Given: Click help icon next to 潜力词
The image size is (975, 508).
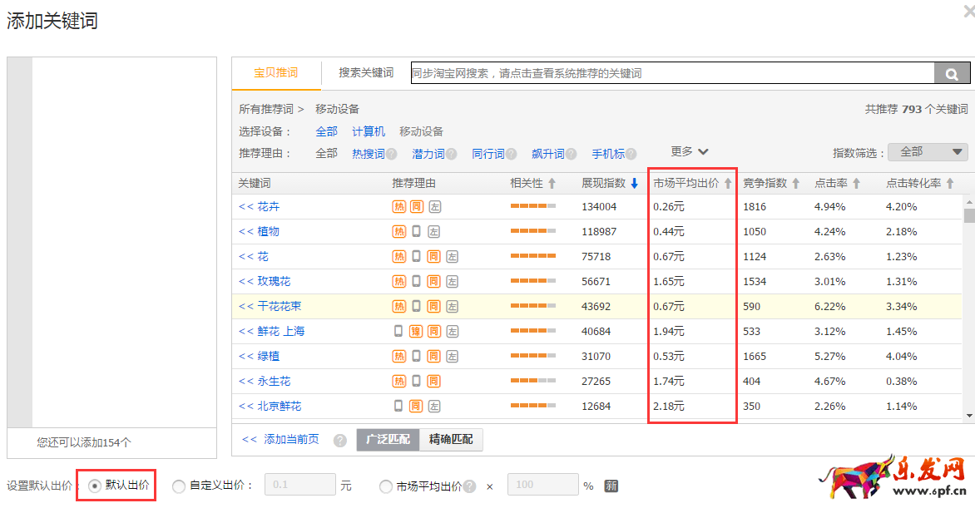Looking at the screenshot, I should (451, 154).
